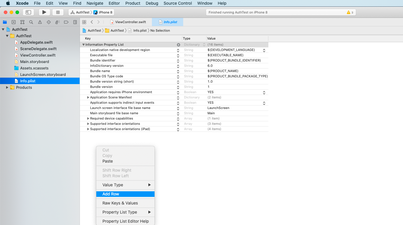Image resolution: width=403 pixels, height=225 pixels.
Task: Open the Symbol navigator
Action: coord(22,22)
